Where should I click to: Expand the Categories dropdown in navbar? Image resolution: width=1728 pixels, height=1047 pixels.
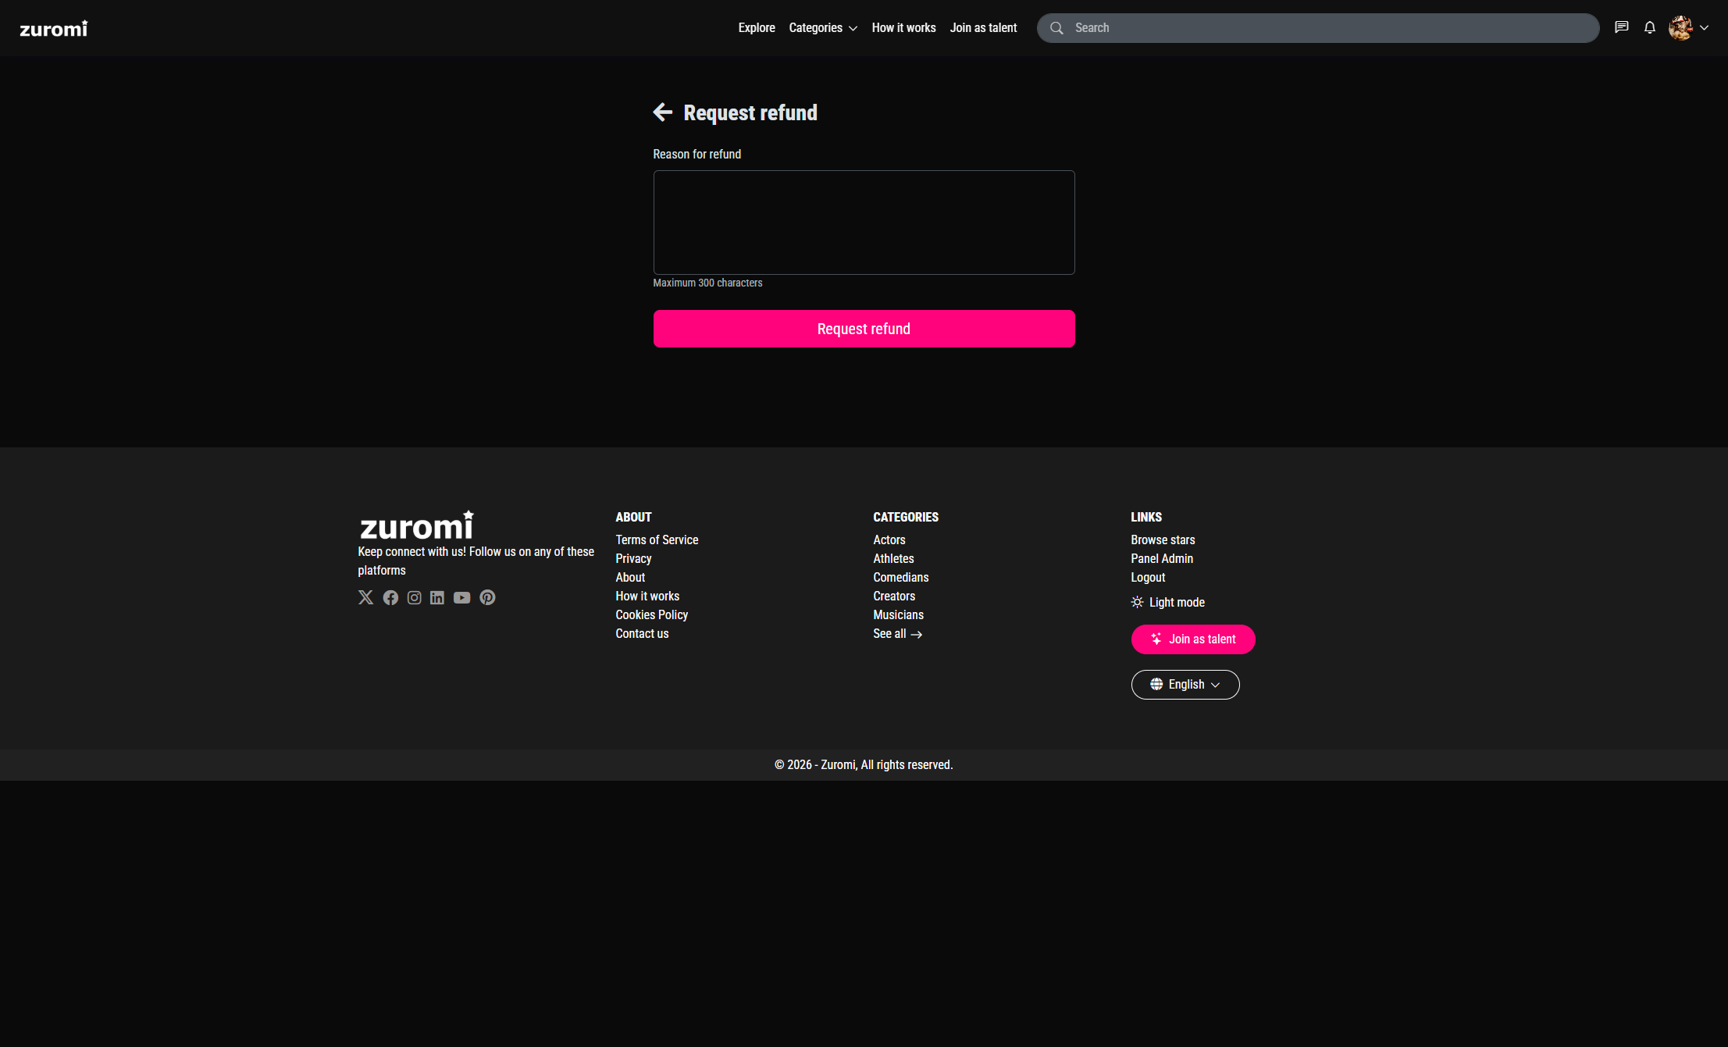(x=823, y=27)
